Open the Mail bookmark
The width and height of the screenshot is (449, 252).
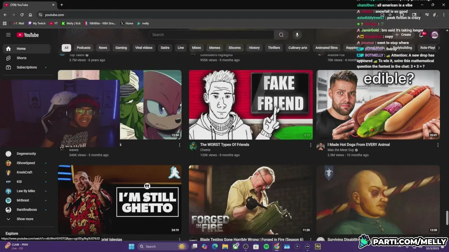click(19, 23)
